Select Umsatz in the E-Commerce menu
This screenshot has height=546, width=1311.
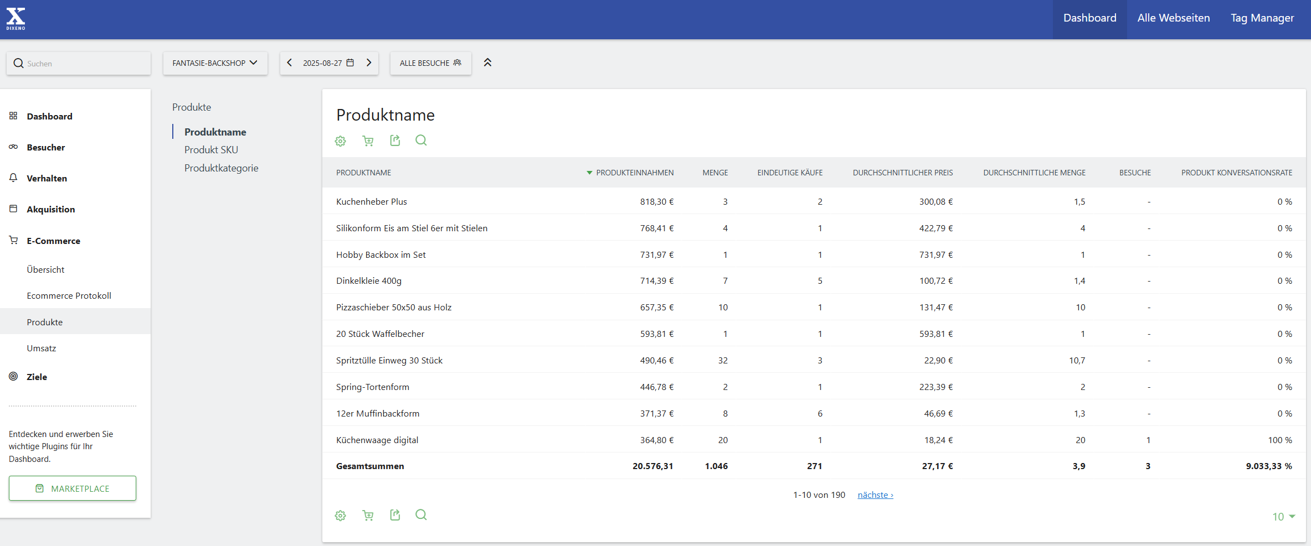coord(42,349)
